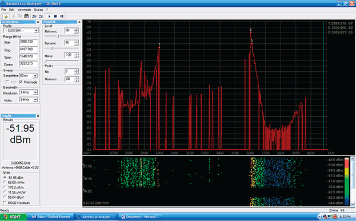Open the Extras menu
The width and height of the screenshot is (356, 221).
tap(38, 10)
